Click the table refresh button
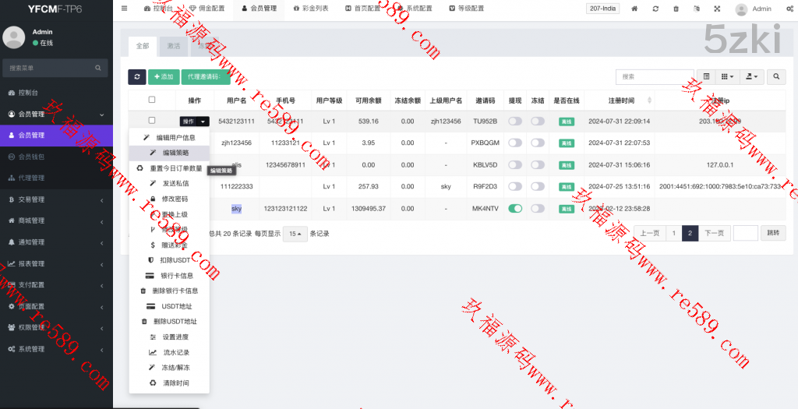The image size is (798, 409). (137, 76)
